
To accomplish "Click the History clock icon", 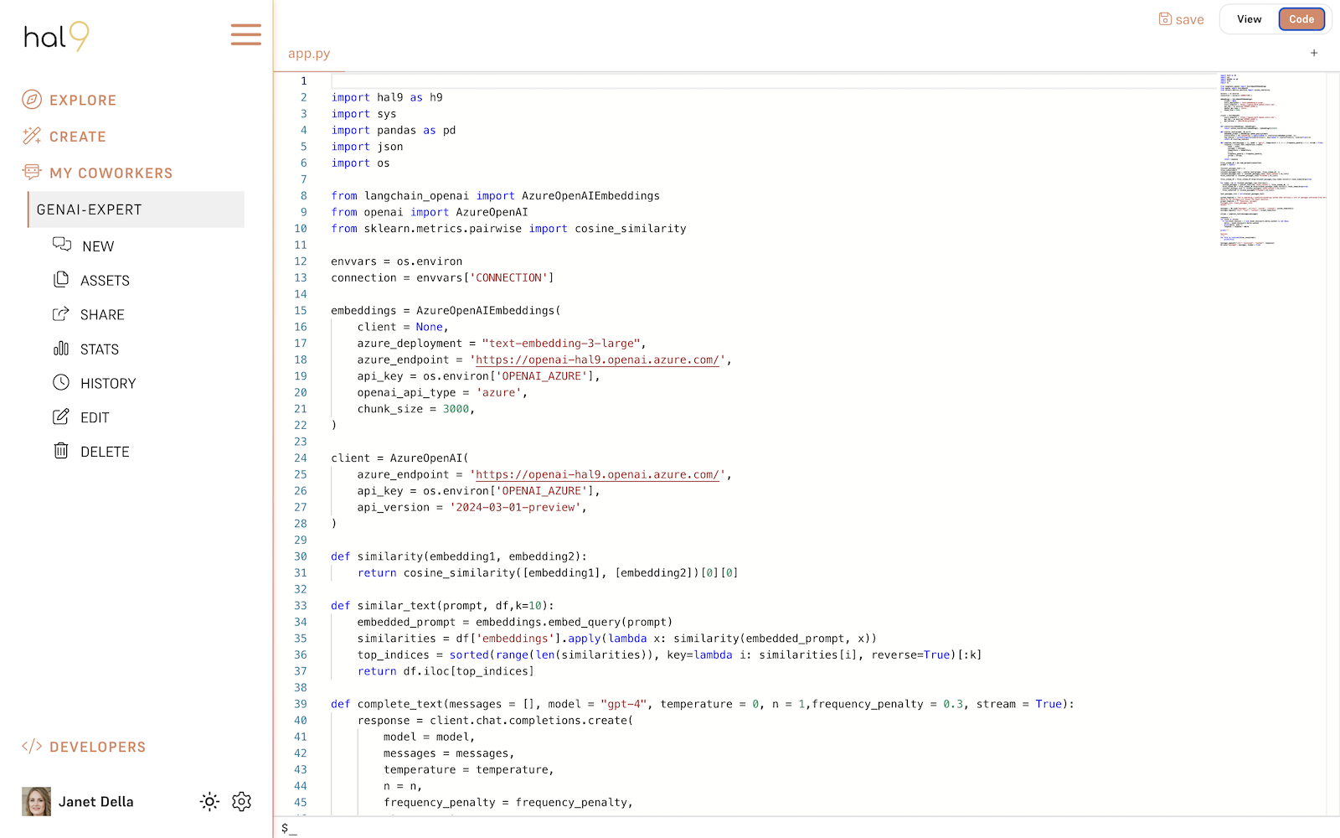I will click(61, 383).
